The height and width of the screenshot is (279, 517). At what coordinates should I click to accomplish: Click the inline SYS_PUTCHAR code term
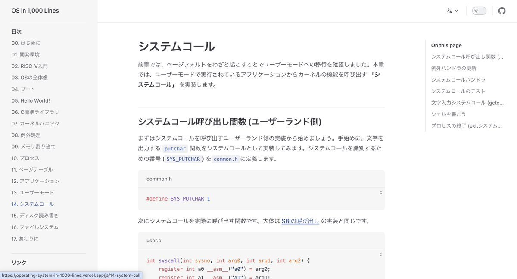point(184,159)
